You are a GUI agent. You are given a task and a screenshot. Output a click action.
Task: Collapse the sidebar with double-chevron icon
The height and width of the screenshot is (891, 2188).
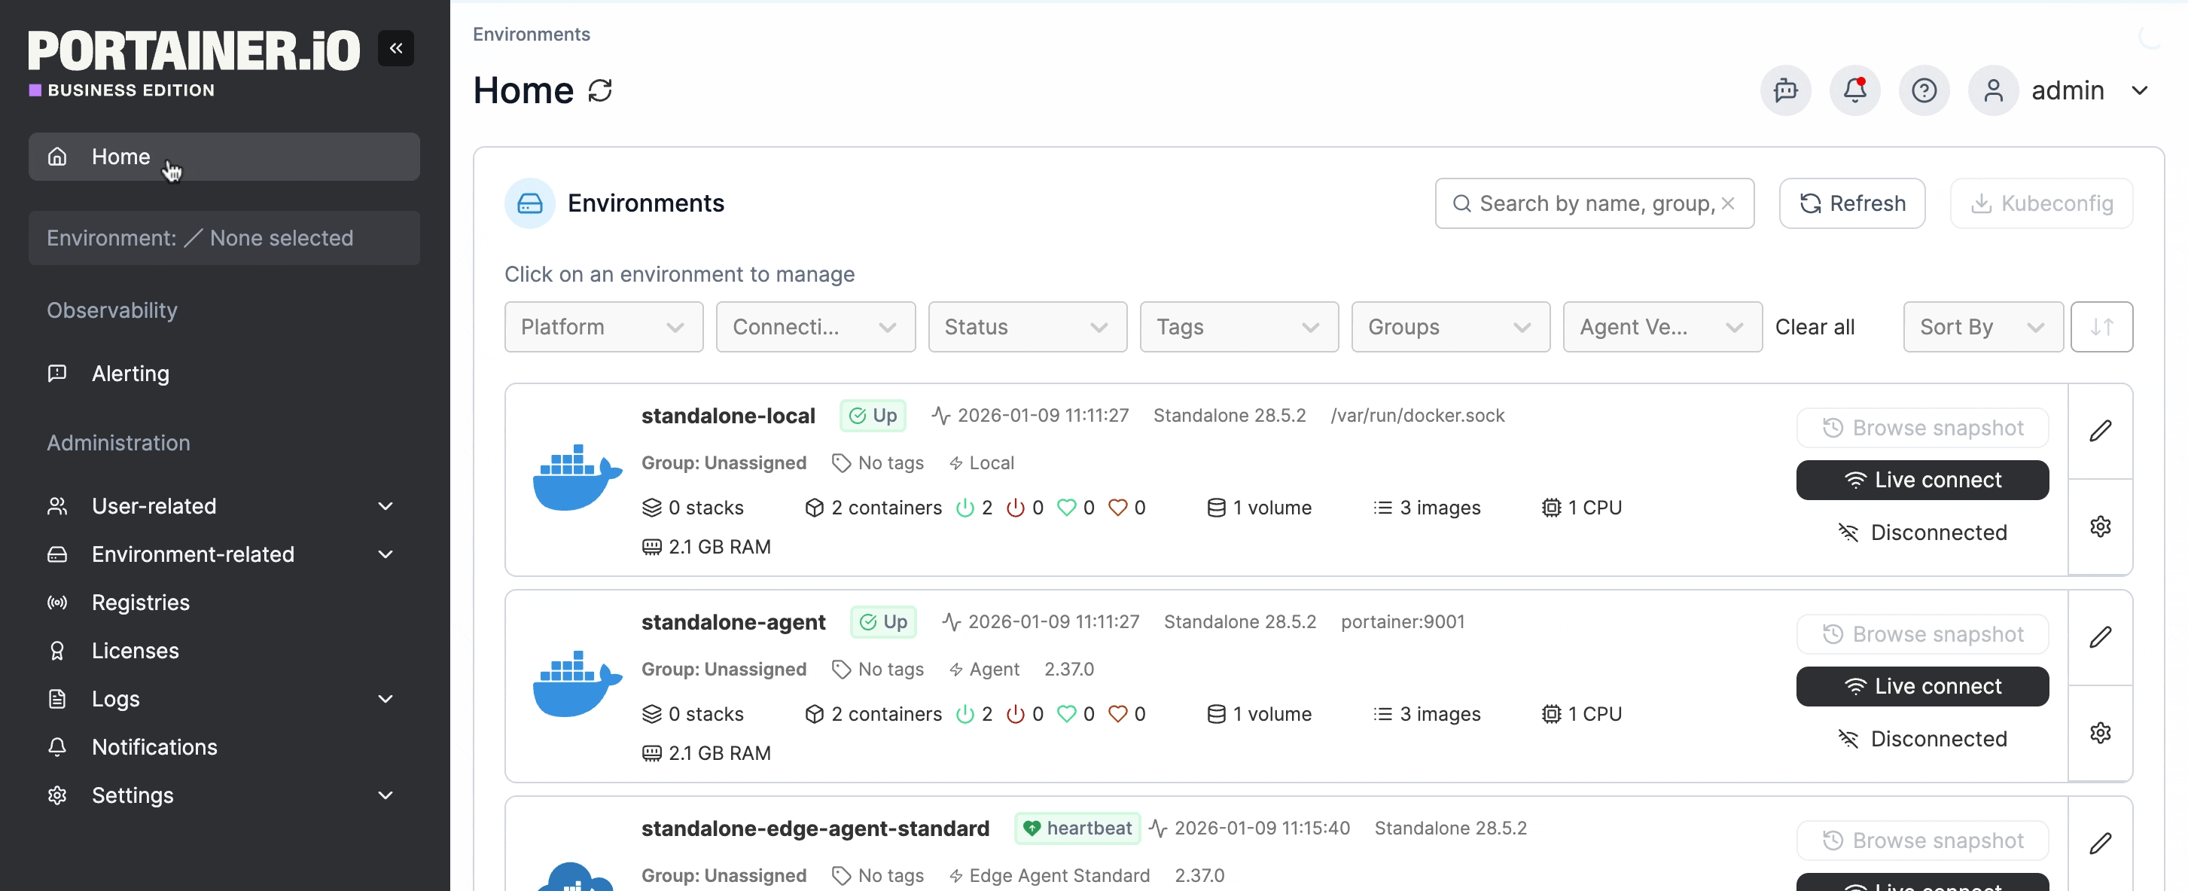(396, 48)
